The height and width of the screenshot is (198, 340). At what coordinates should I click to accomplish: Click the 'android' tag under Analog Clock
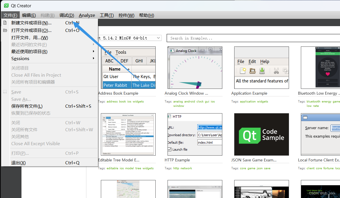point(190,101)
